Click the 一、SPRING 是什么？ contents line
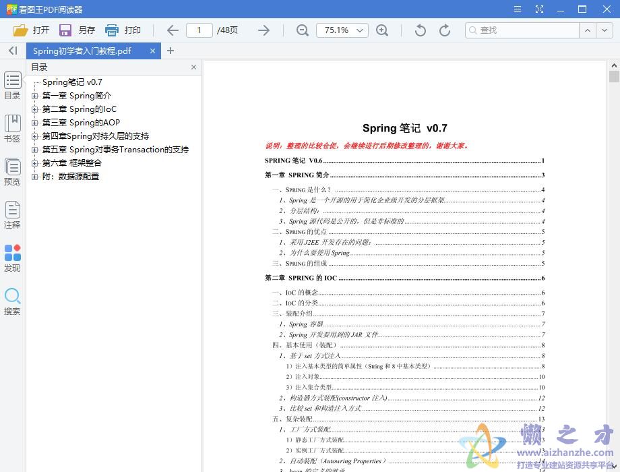Image resolution: width=620 pixels, height=472 pixels. coord(408,189)
